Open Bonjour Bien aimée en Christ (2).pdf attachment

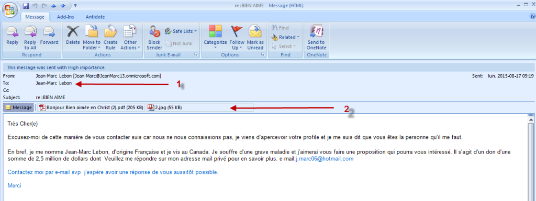point(91,108)
